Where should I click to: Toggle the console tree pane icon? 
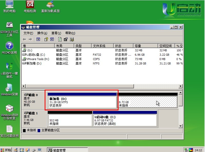point(38,39)
